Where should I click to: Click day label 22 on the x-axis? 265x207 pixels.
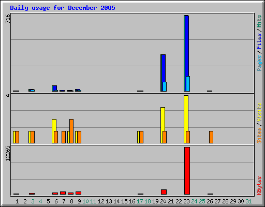click(x=179, y=201)
